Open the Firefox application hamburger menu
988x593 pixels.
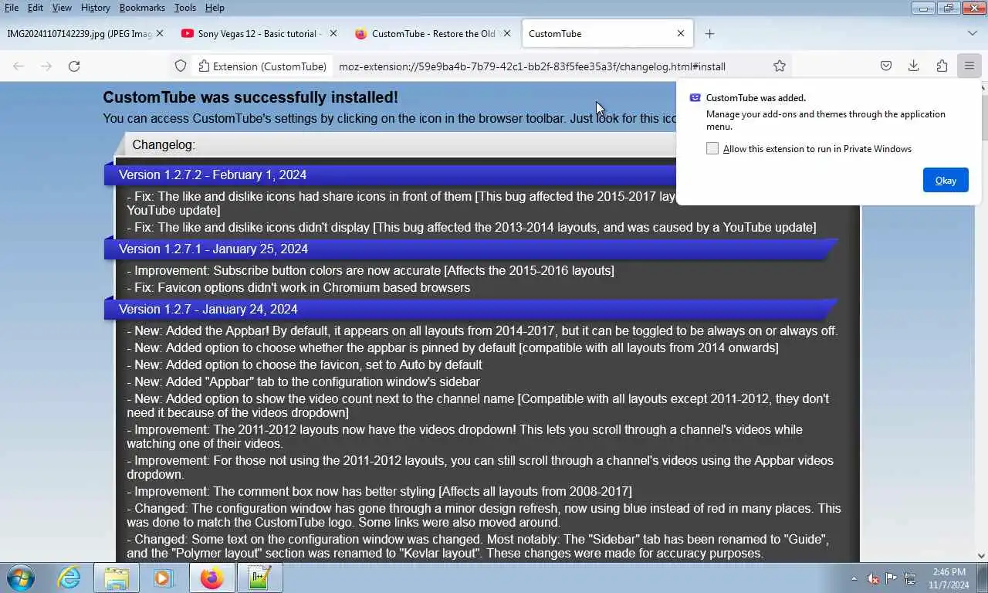point(969,66)
